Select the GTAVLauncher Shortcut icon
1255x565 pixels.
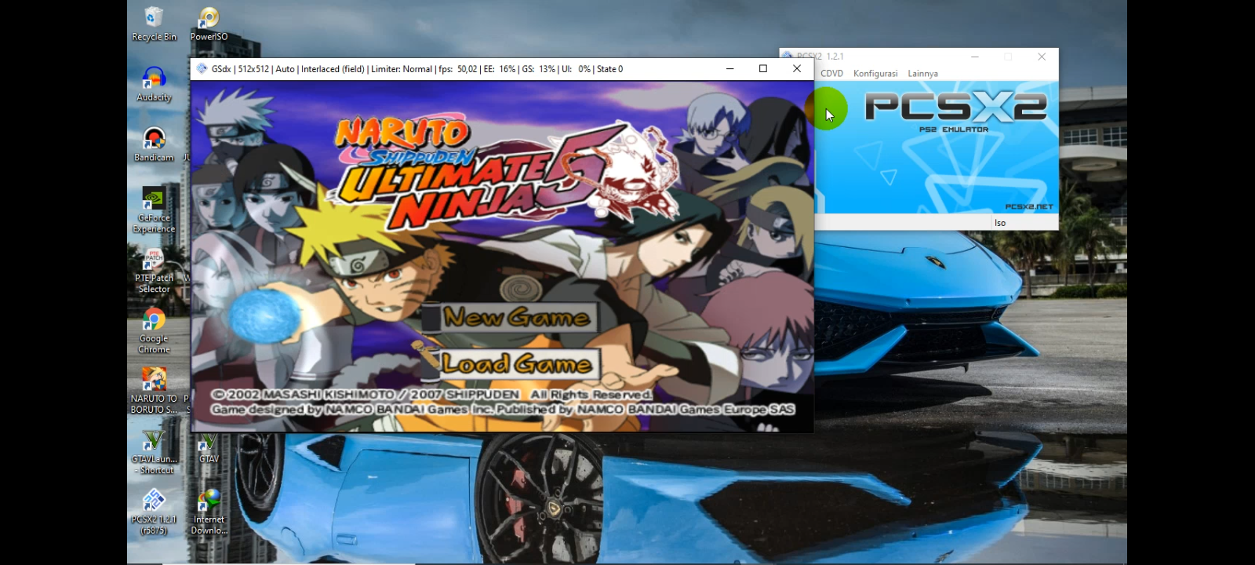(x=154, y=452)
